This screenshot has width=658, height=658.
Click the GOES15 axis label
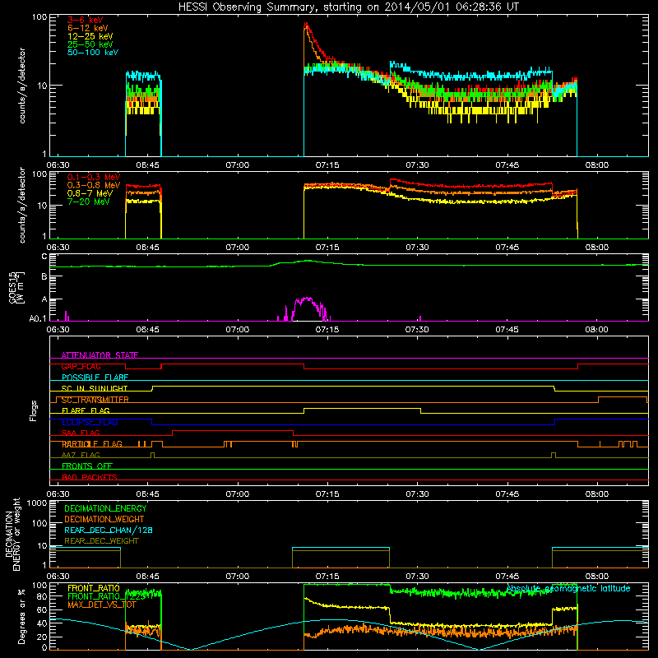click(16, 287)
